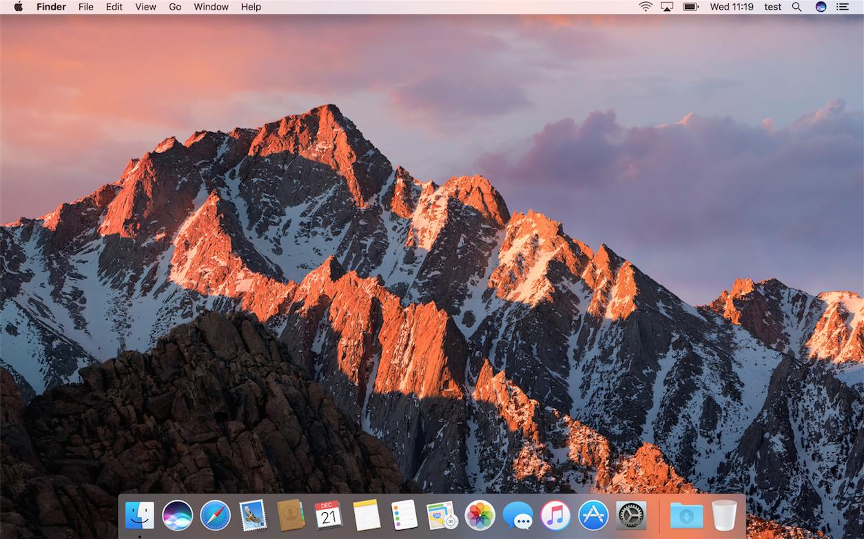The width and height of the screenshot is (864, 539).
Task: Open Siri from the Dock
Action: (177, 515)
